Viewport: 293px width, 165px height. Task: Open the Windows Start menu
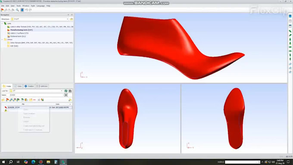(3, 162)
